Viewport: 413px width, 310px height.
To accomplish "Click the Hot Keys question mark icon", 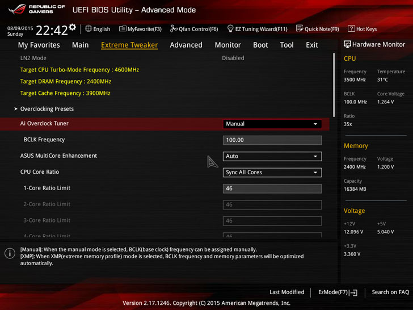I will [x=351, y=28].
